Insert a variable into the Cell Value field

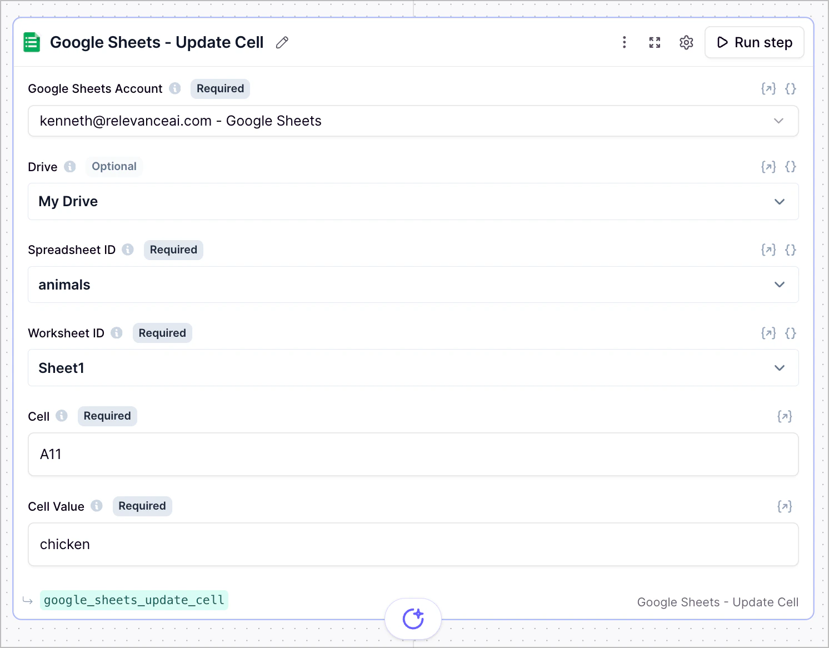[785, 506]
